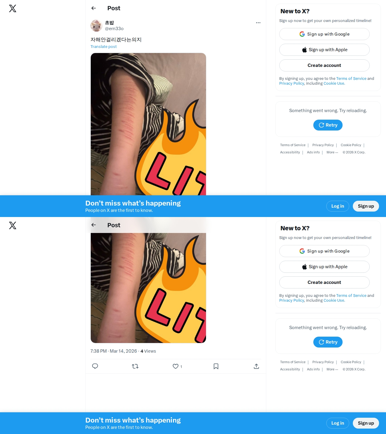Viewport: 386px width, 434px height.
Task: Click Translate post link
Action: (103, 46)
